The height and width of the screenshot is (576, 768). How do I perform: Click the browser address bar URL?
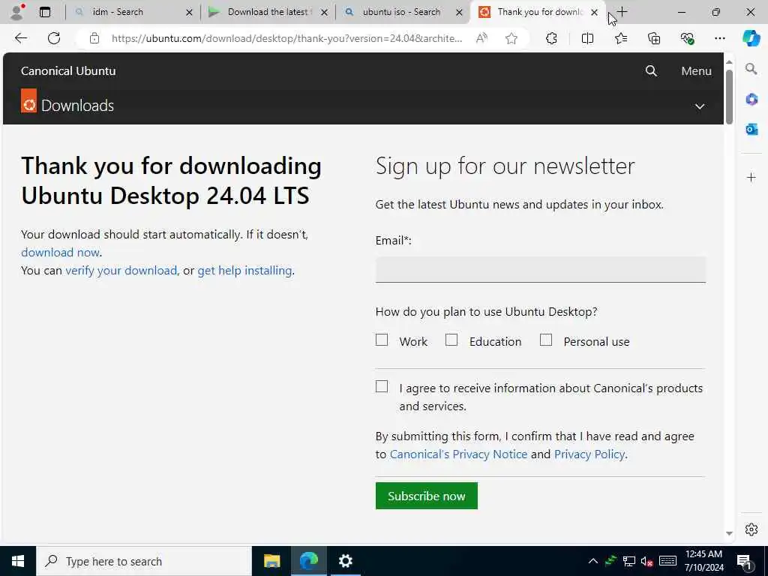[x=286, y=38]
